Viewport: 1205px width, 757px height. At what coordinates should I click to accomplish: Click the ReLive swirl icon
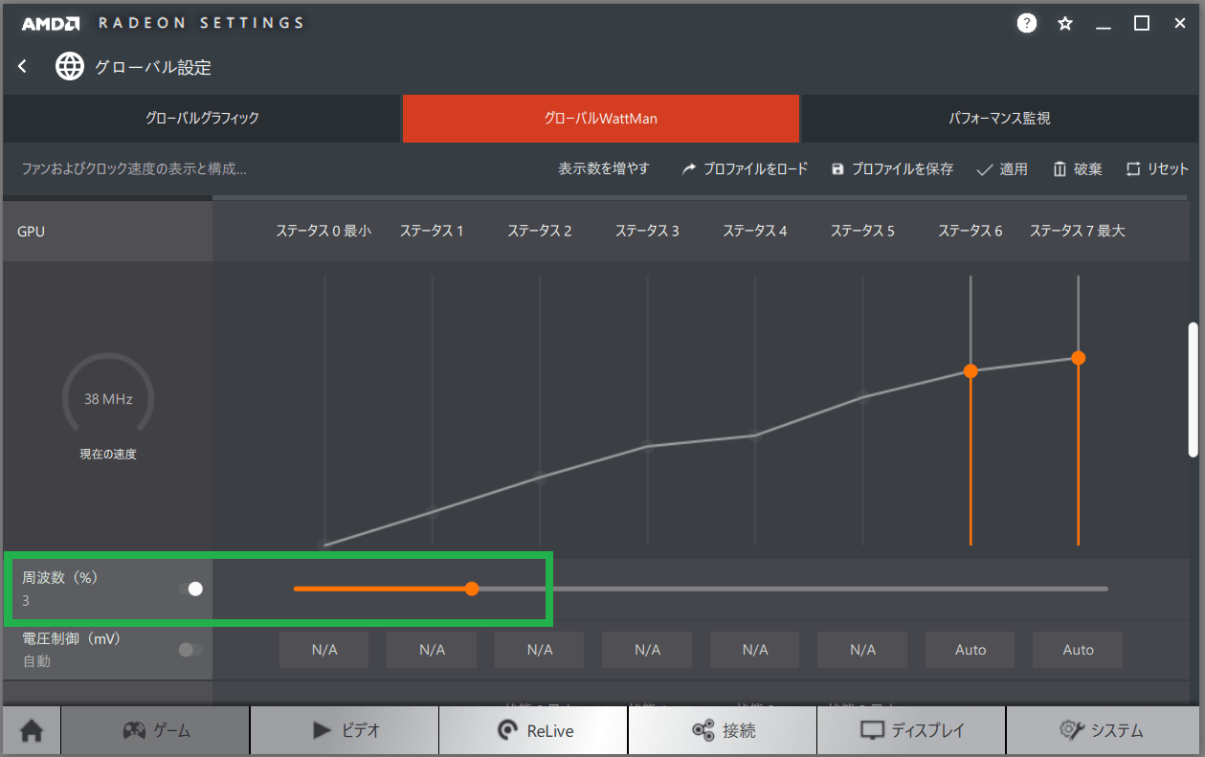507,731
